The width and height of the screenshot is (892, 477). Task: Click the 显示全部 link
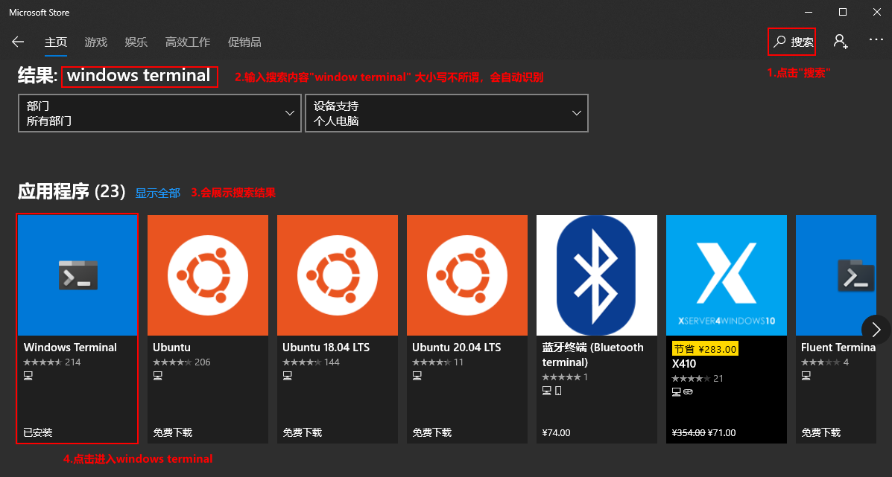(157, 193)
